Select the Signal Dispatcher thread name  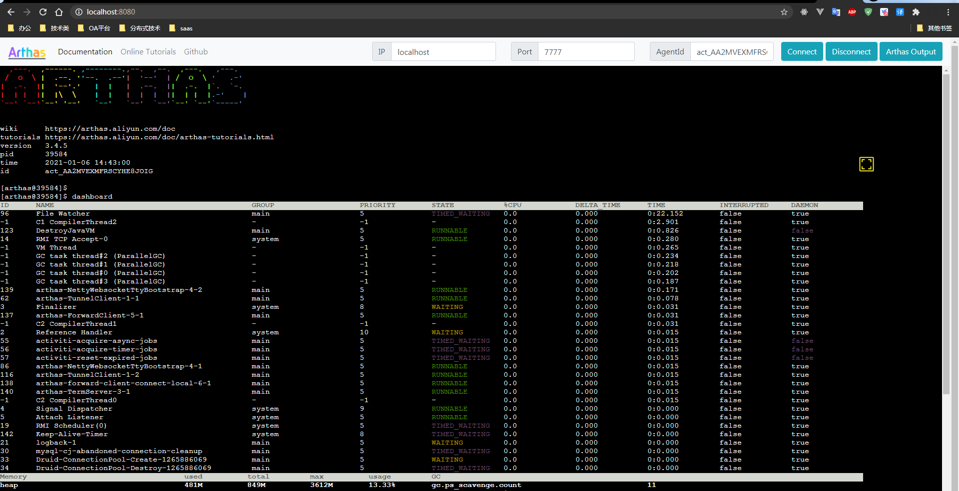pyautogui.click(x=74, y=409)
